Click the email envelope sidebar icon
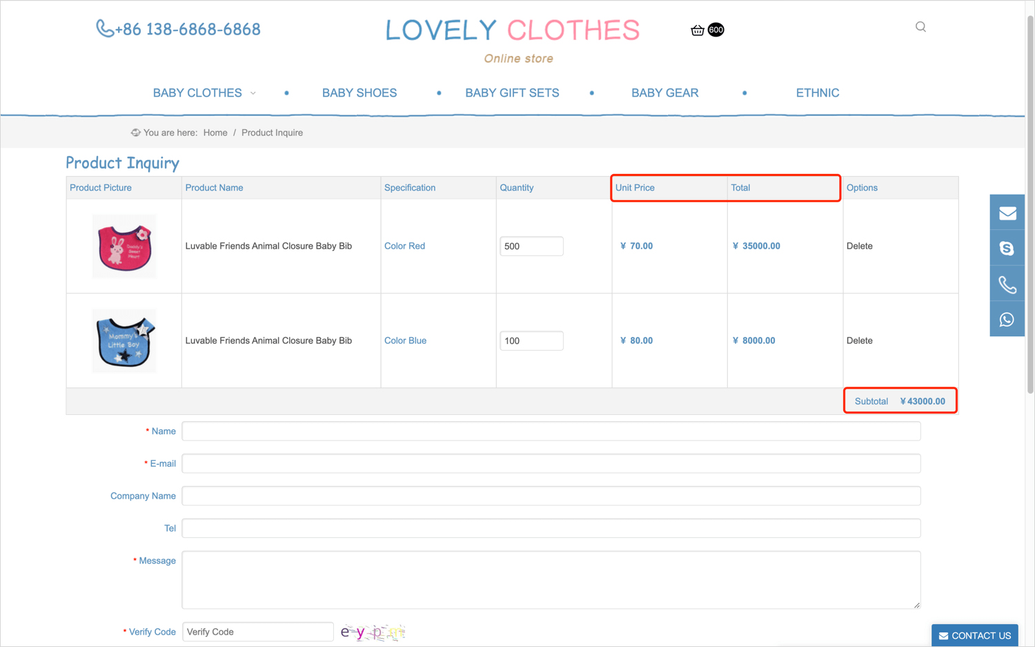This screenshot has width=1035, height=647. (x=1007, y=213)
